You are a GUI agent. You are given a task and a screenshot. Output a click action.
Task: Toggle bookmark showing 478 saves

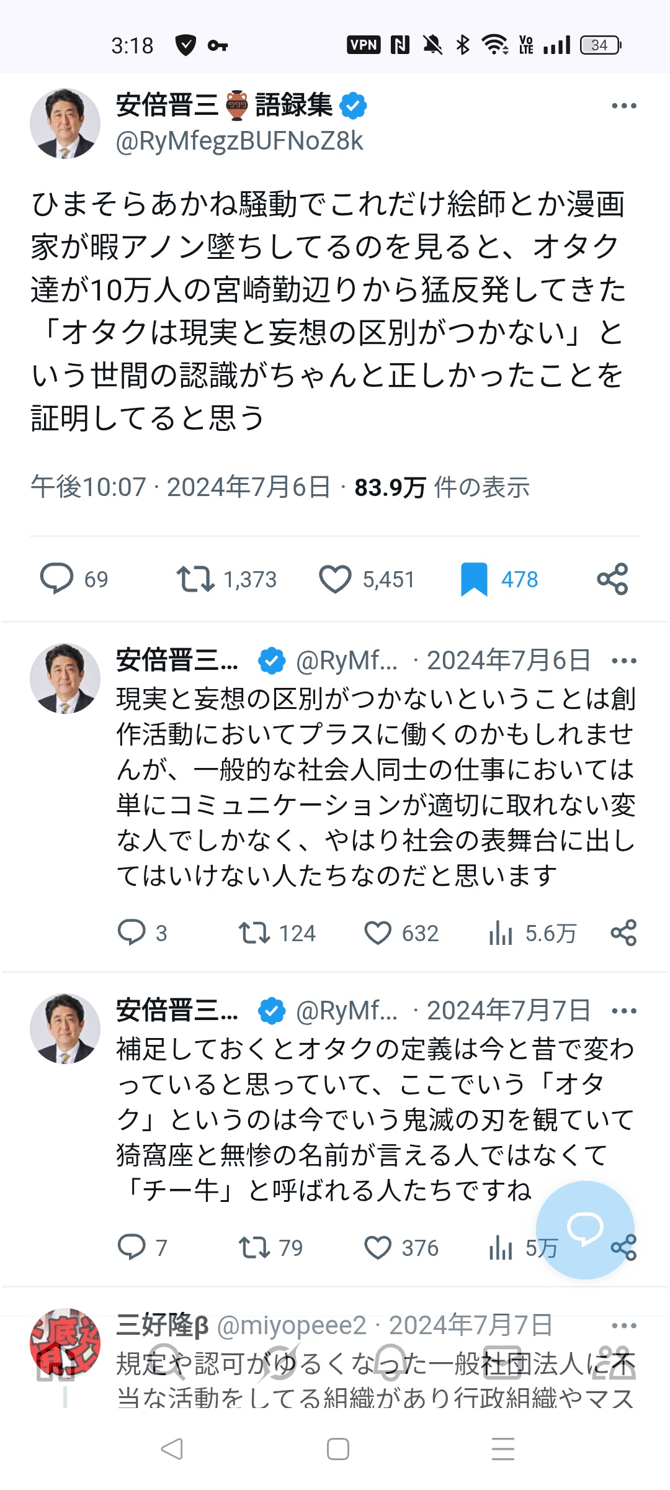point(474,579)
